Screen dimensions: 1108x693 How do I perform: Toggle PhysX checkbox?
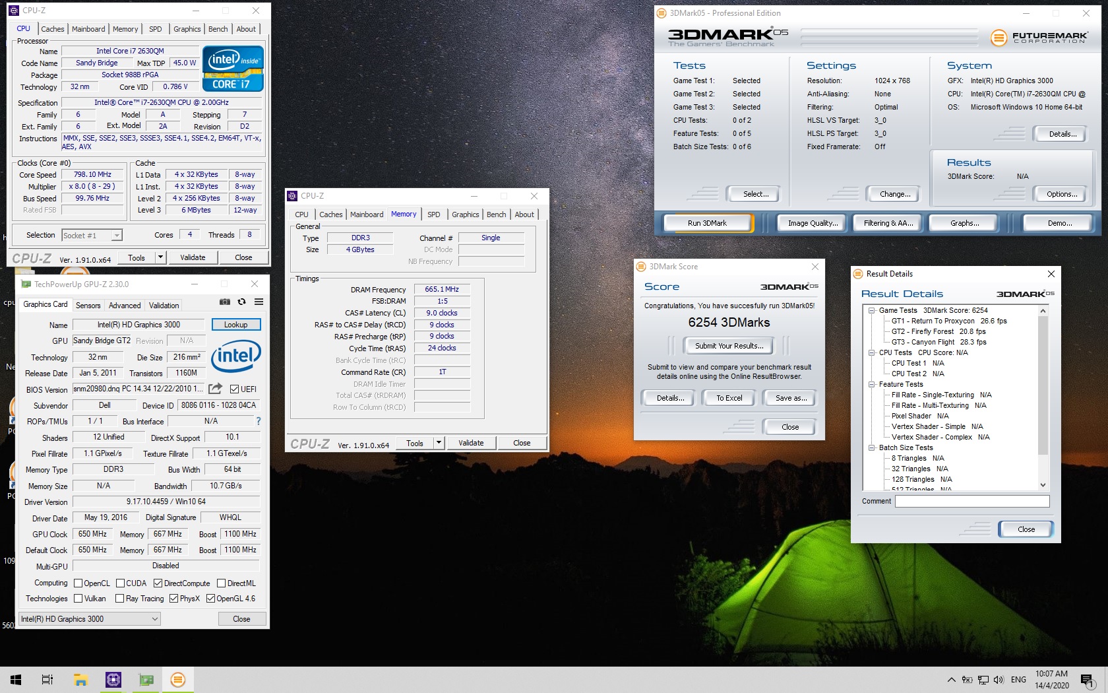pos(173,599)
